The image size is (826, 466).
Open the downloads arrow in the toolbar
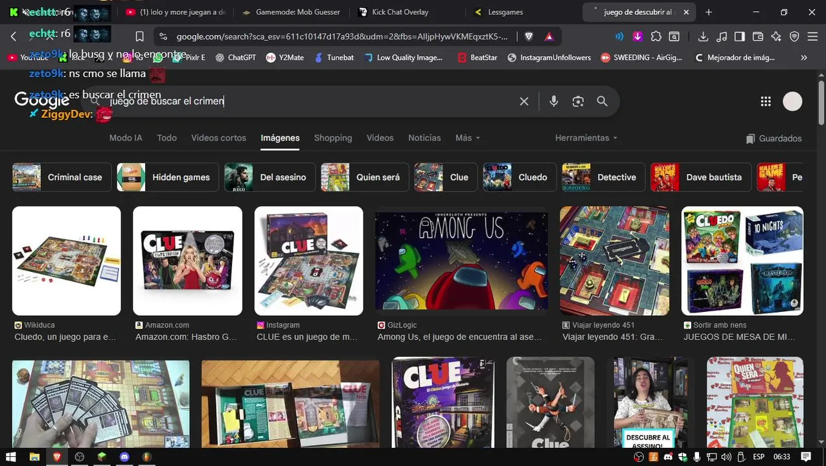click(703, 36)
